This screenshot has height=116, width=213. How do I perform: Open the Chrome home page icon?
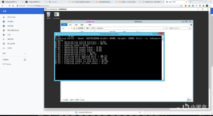[x=13, y=6]
